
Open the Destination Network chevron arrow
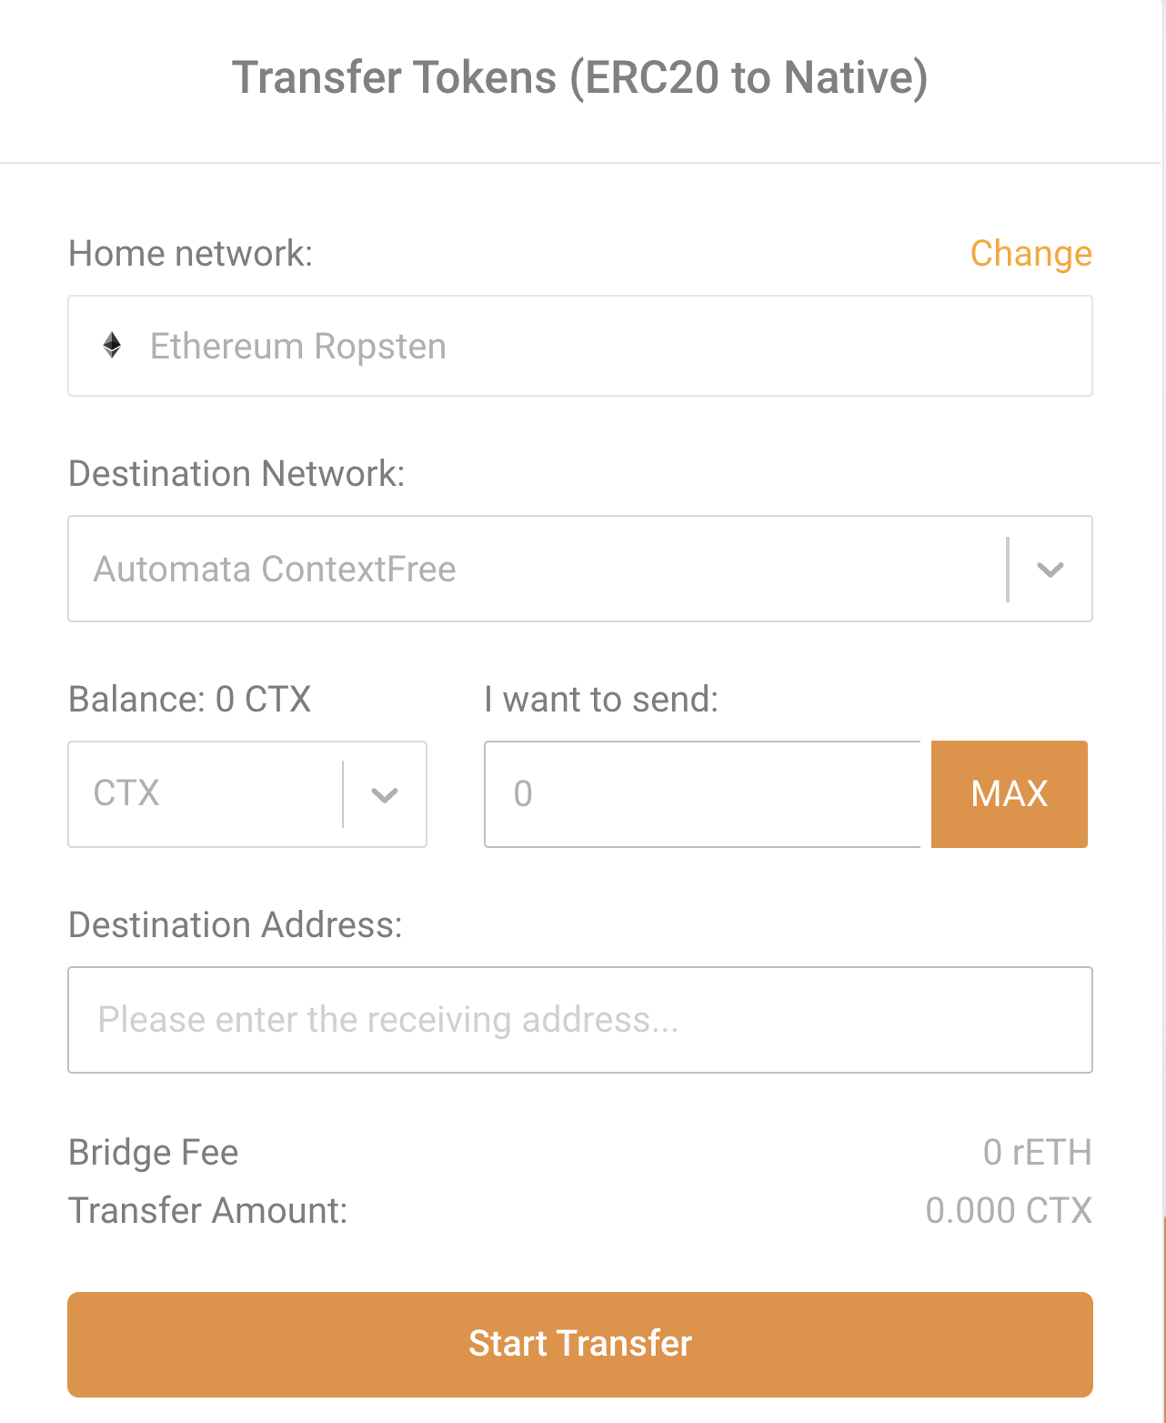[x=1050, y=570]
